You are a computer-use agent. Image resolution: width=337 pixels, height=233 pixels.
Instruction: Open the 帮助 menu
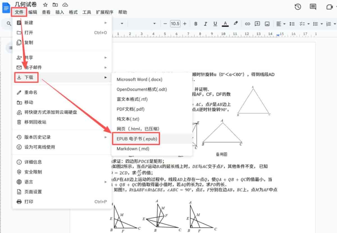click(x=122, y=12)
